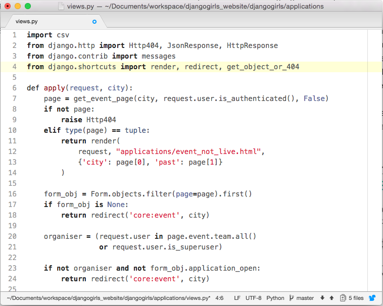Viewport: 383px width, 306px height.
Task: Open the UTF-8 encoding selector
Action: pos(254,298)
